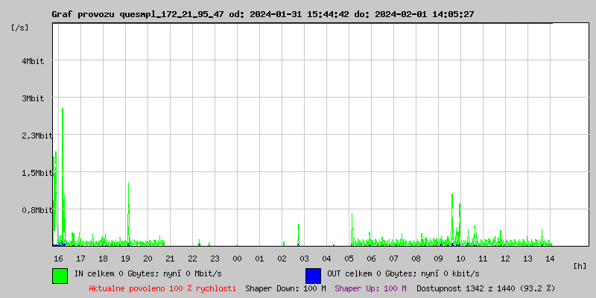Click the [h] hours unit label
This screenshot has height=298, width=596.
pos(580,265)
